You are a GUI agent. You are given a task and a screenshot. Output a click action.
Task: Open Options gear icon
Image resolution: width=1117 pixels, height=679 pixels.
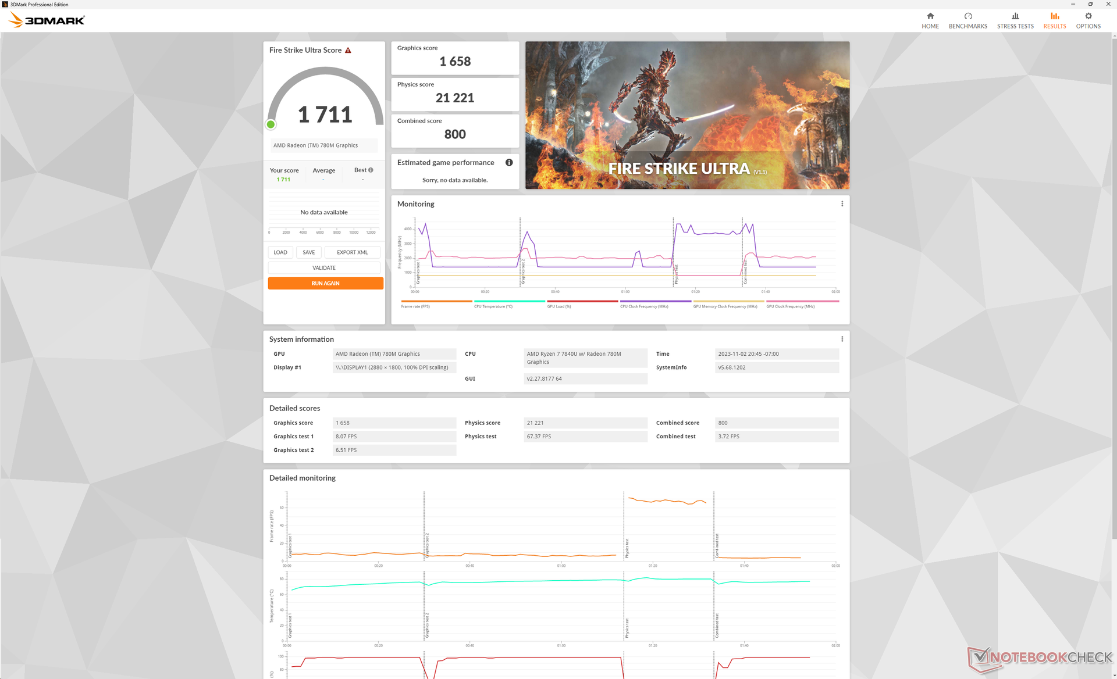[1088, 16]
